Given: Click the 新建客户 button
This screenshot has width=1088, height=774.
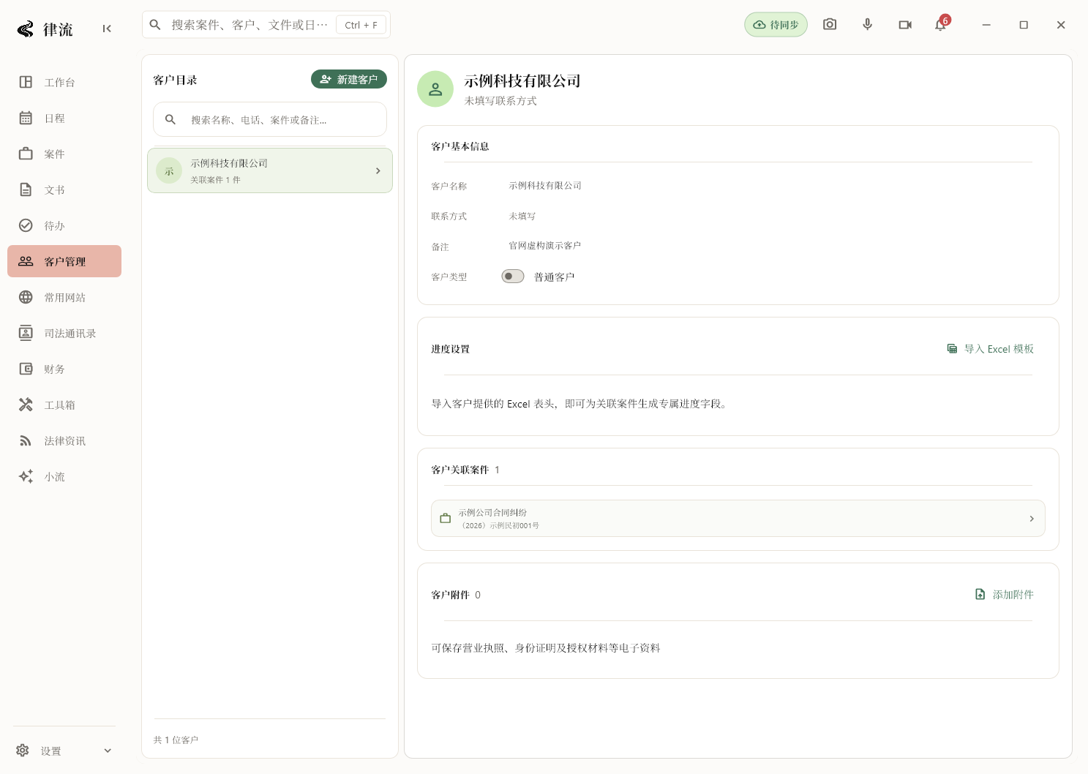Looking at the screenshot, I should coord(349,79).
